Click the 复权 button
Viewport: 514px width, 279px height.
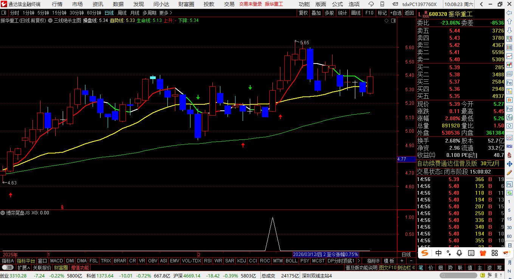coord(303,13)
